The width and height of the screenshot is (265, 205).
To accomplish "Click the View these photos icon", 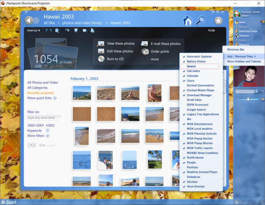I will (x=100, y=43).
